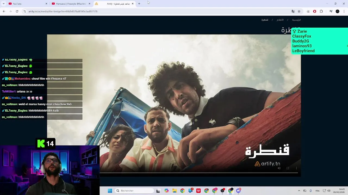
Task: Open the clock and date panel
Action: (339, 191)
